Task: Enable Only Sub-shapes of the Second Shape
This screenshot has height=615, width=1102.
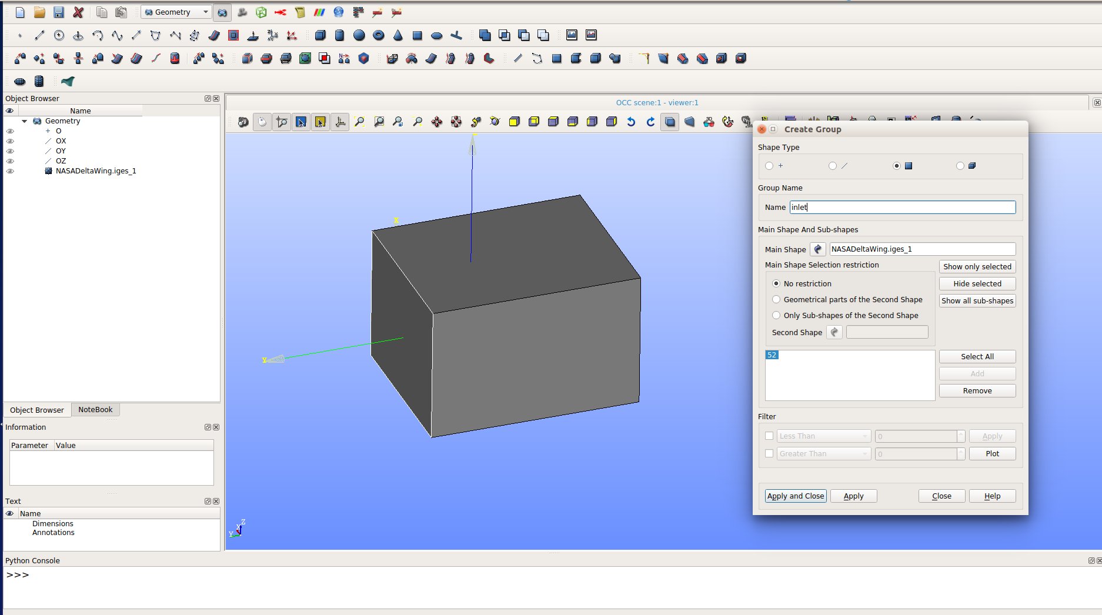Action: (x=776, y=315)
